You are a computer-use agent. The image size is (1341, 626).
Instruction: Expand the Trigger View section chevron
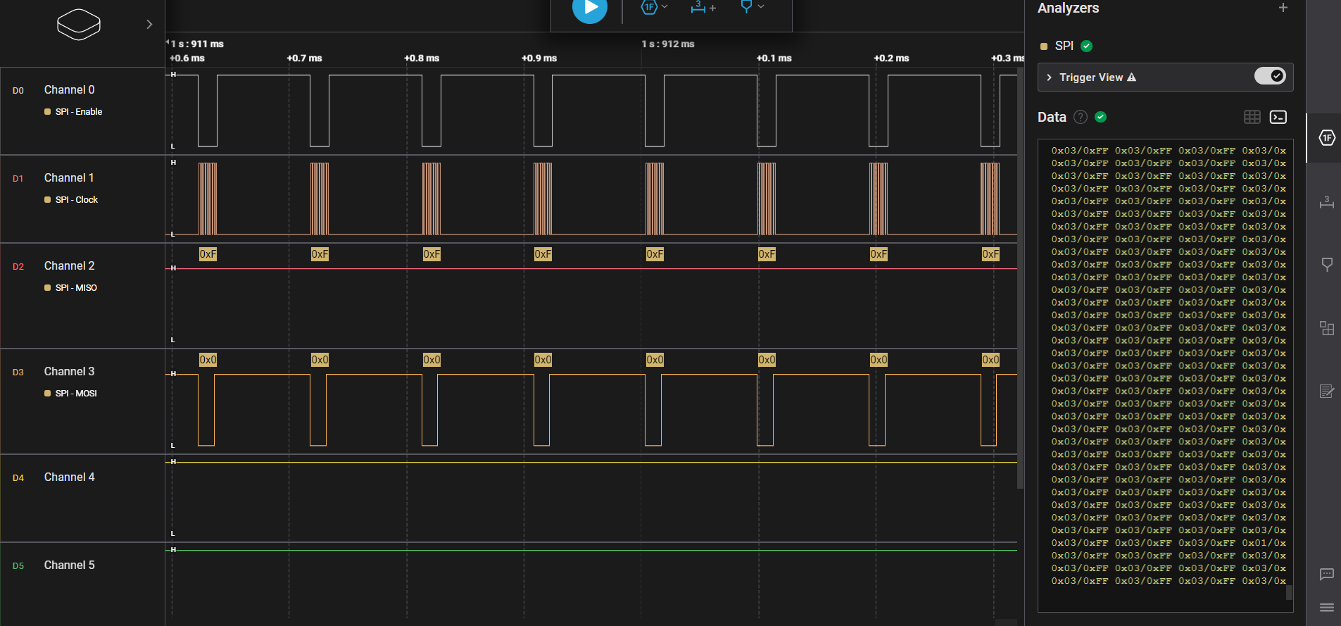(x=1049, y=77)
